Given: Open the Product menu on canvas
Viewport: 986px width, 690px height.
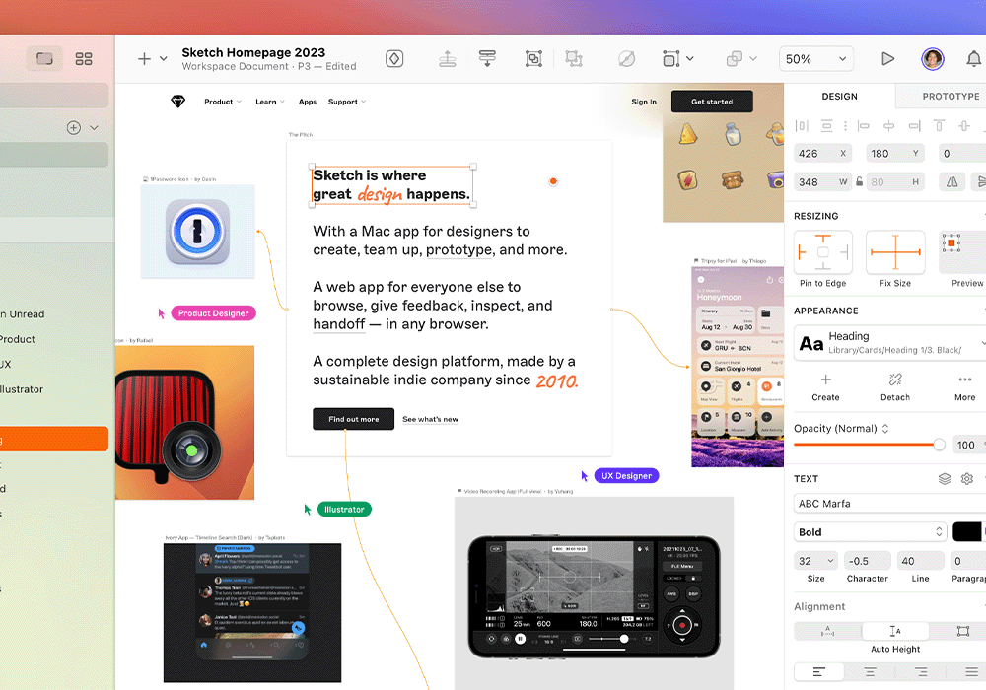Looking at the screenshot, I should pos(223,102).
